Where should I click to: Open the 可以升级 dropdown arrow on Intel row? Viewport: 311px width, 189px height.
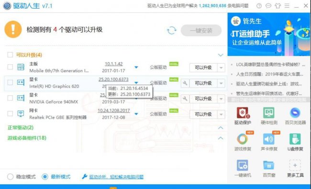click(x=221, y=83)
